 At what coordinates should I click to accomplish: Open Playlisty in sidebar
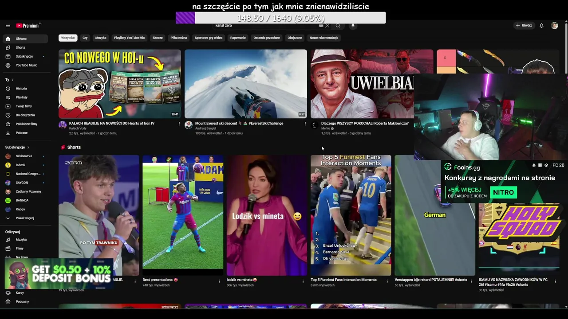pyautogui.click(x=26, y=97)
